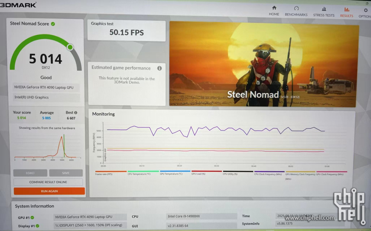Click the score distribution histogram chart
371x231 pixels.
coord(47,147)
